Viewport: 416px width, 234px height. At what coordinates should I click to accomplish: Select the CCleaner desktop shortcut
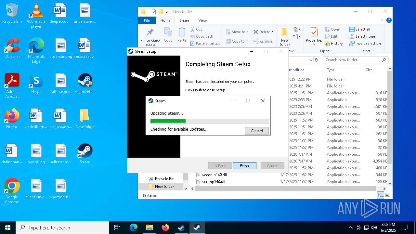[x=12, y=48]
